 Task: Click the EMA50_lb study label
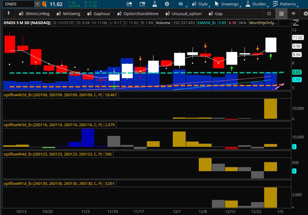207,23
